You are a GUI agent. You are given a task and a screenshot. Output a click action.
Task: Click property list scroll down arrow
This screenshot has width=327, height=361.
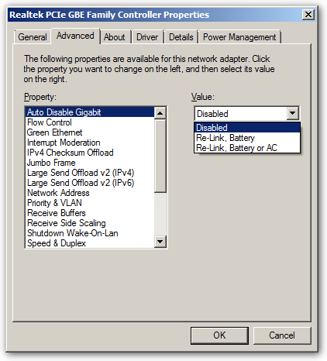coord(160,242)
